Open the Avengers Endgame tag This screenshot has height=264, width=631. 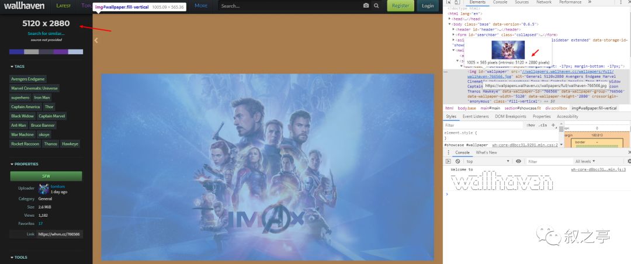(28, 79)
